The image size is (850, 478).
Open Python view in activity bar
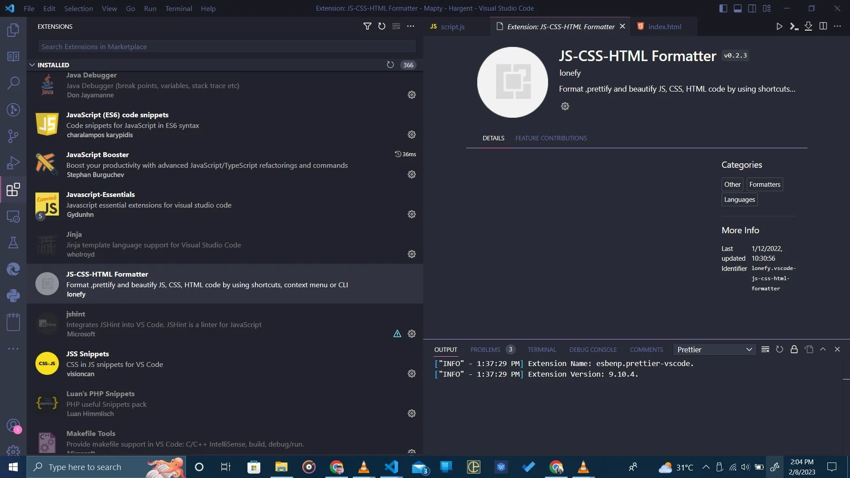click(13, 296)
